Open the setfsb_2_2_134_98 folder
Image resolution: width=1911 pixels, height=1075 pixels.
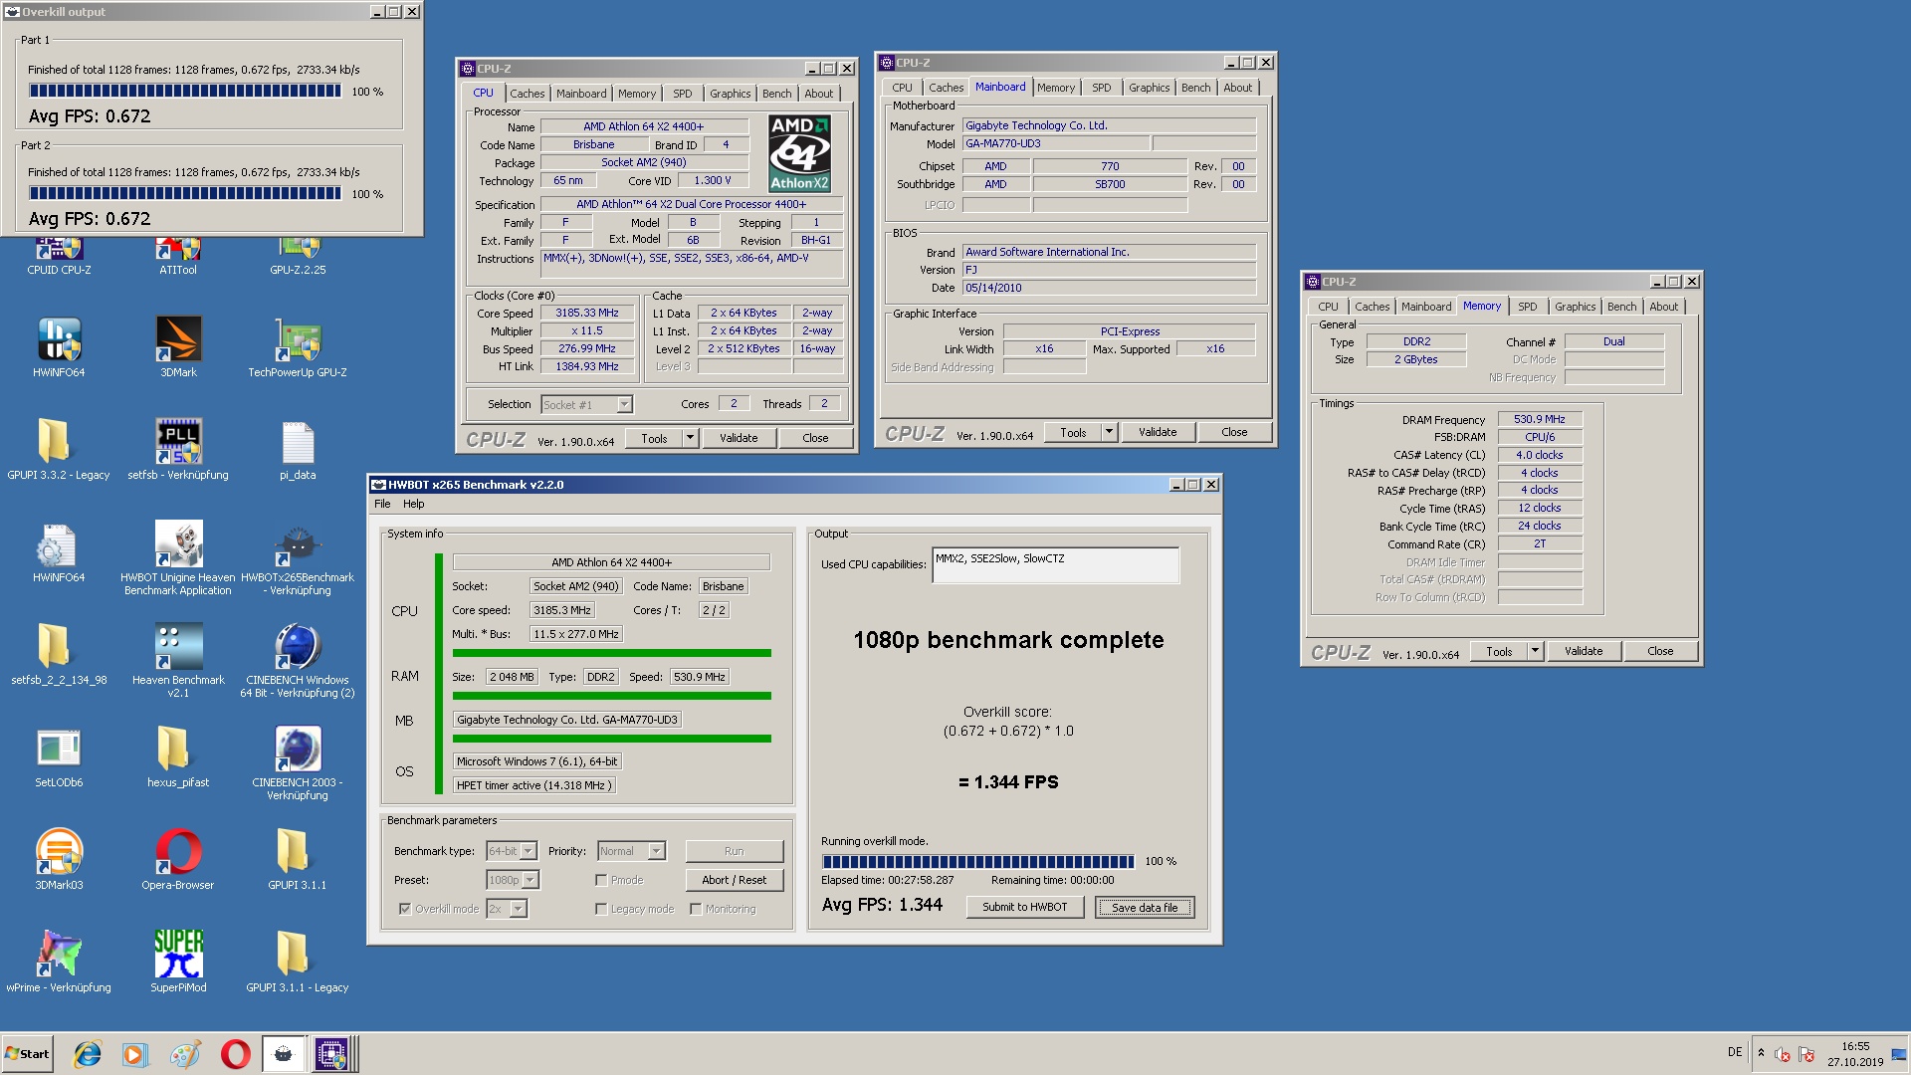[59, 656]
